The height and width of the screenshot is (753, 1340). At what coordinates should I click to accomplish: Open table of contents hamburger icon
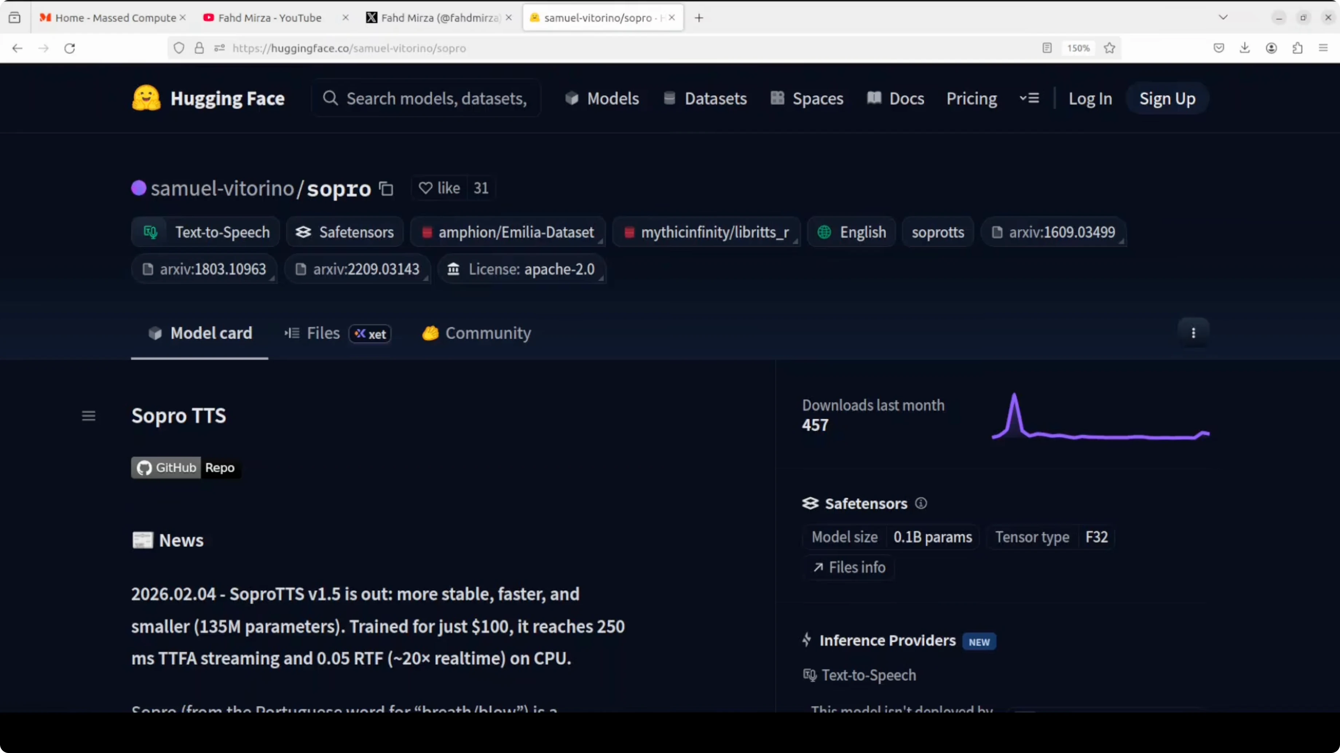point(88,416)
